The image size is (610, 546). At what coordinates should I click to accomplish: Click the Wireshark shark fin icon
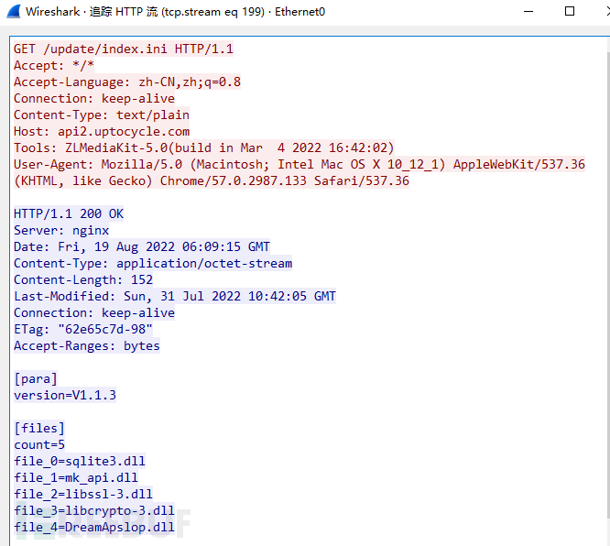(14, 11)
